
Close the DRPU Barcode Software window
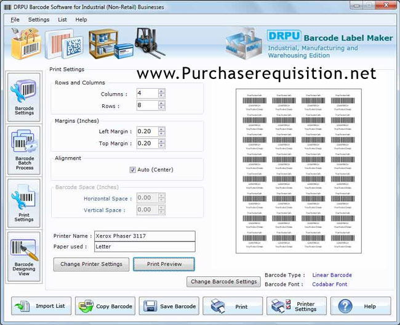386,5
